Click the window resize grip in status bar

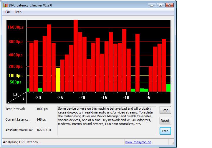(173, 143)
